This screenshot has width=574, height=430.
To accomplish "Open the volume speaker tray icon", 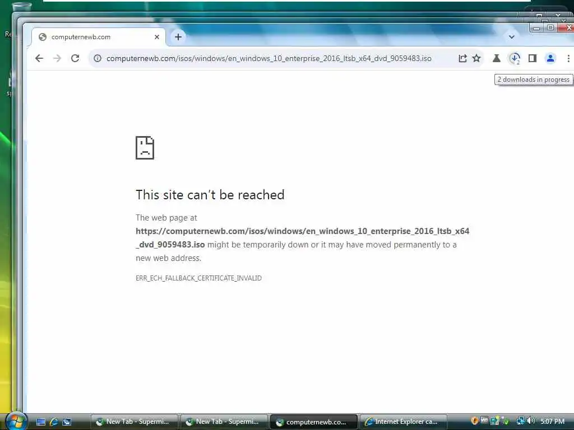I will [531, 421].
